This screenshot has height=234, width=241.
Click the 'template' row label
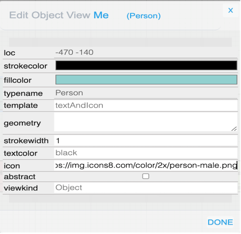pyautogui.click(x=21, y=105)
